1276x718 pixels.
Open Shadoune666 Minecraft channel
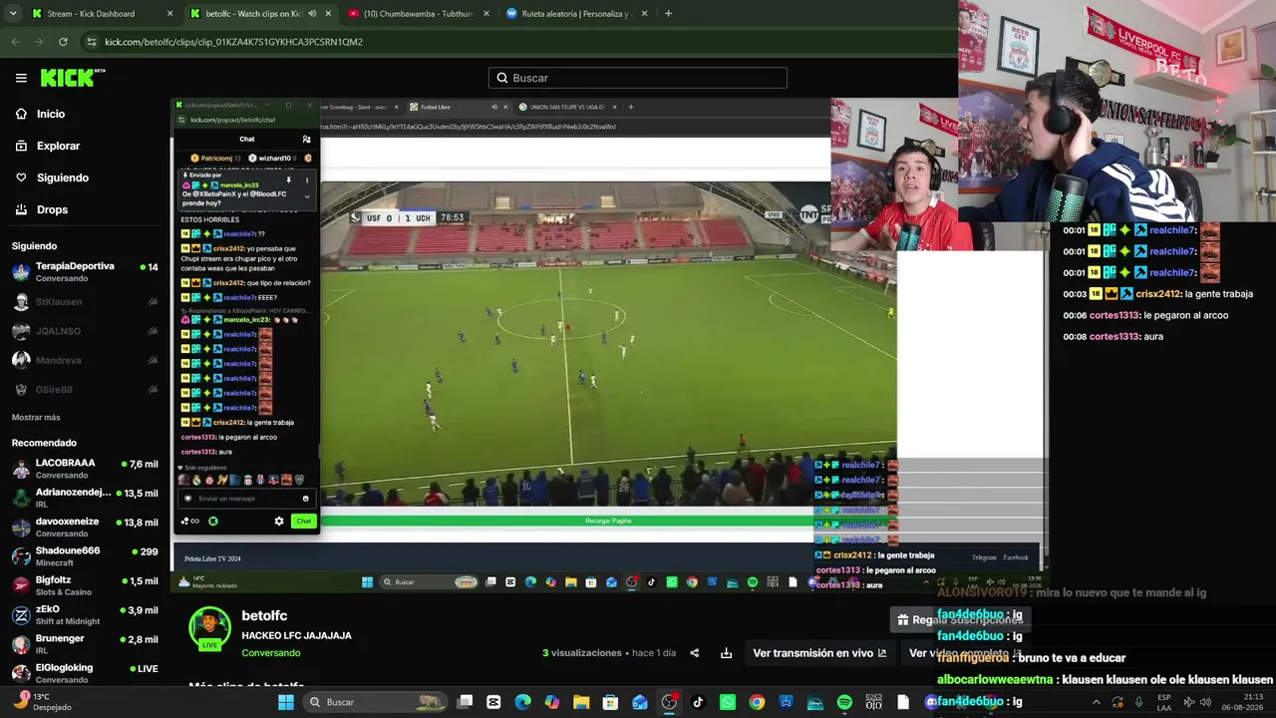tap(85, 556)
